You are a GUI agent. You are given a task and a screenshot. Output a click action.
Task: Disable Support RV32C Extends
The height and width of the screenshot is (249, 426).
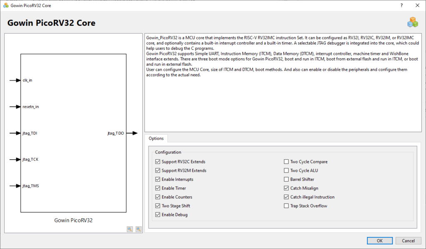158,162
